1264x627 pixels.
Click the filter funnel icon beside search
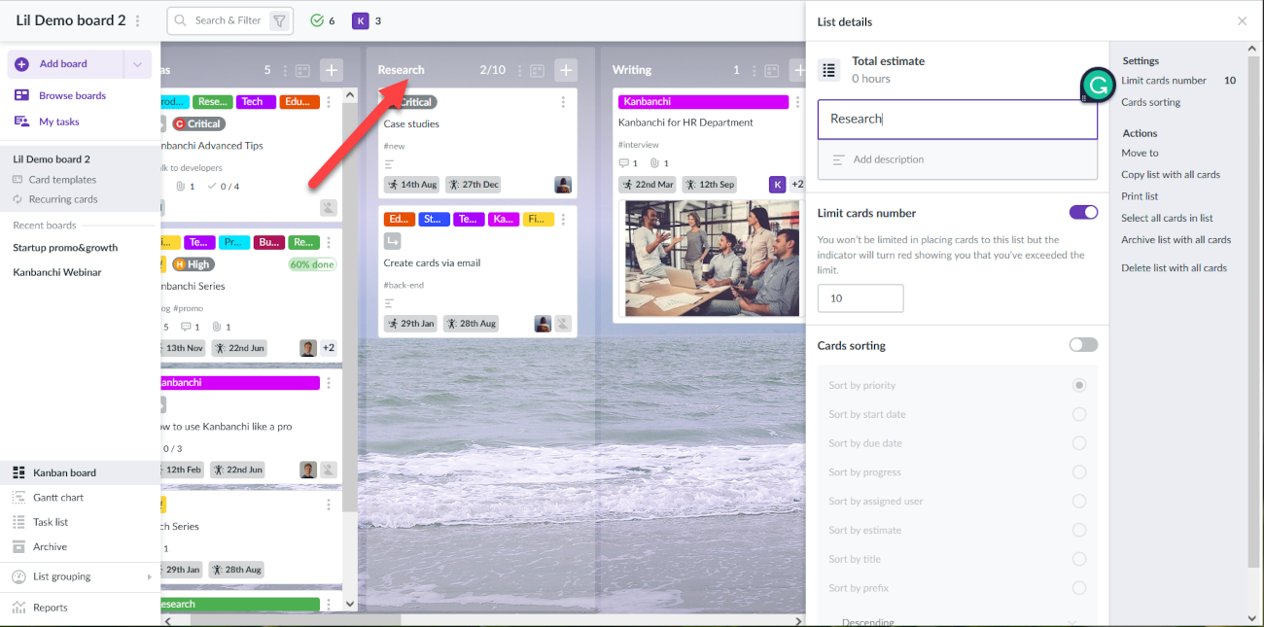point(279,20)
